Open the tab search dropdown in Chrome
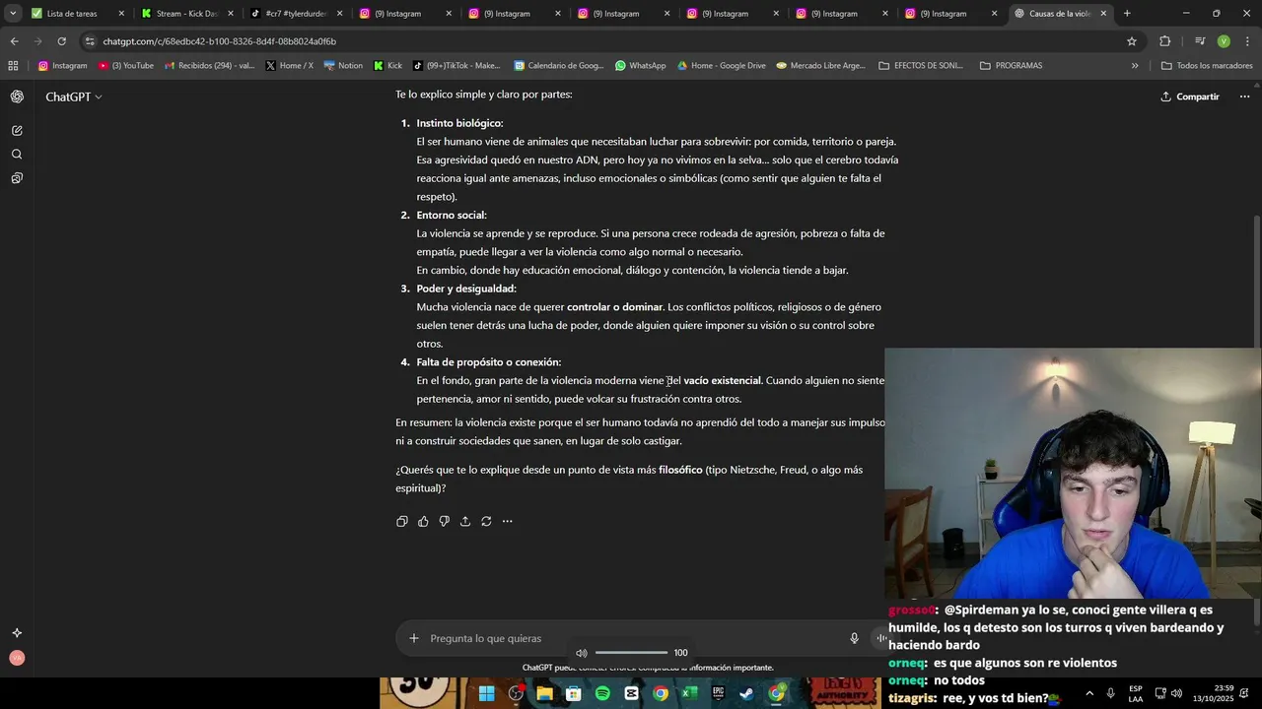Image resolution: width=1262 pixels, height=709 pixels. (13, 14)
